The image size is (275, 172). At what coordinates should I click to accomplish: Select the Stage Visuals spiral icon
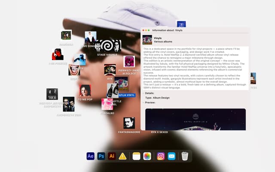click(x=108, y=46)
